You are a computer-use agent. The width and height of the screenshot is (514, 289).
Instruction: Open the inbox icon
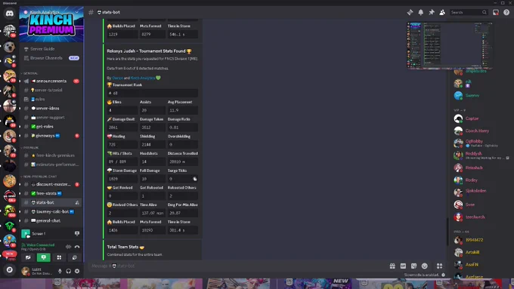pyautogui.click(x=496, y=12)
